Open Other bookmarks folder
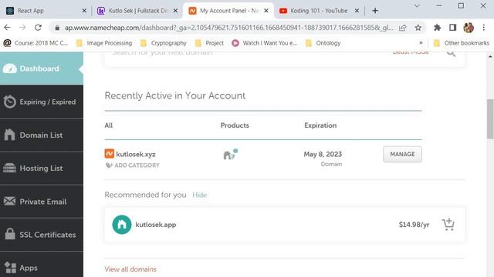 click(x=462, y=43)
